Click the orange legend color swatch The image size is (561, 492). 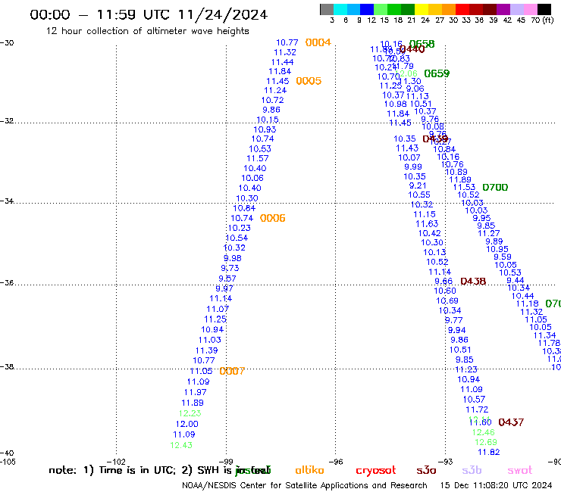point(448,9)
